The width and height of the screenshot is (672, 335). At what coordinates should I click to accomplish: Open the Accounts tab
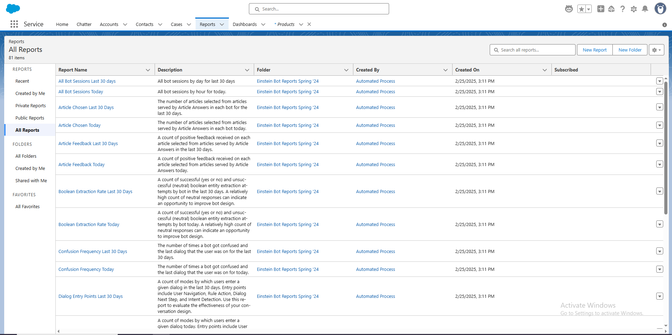coord(109,25)
